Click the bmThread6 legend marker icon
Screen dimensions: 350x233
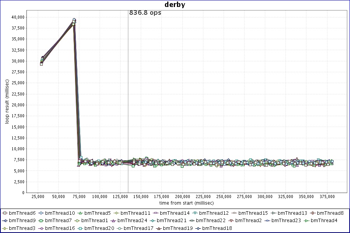pos(5,213)
